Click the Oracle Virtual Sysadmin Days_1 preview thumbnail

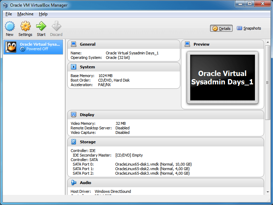(x=223, y=77)
